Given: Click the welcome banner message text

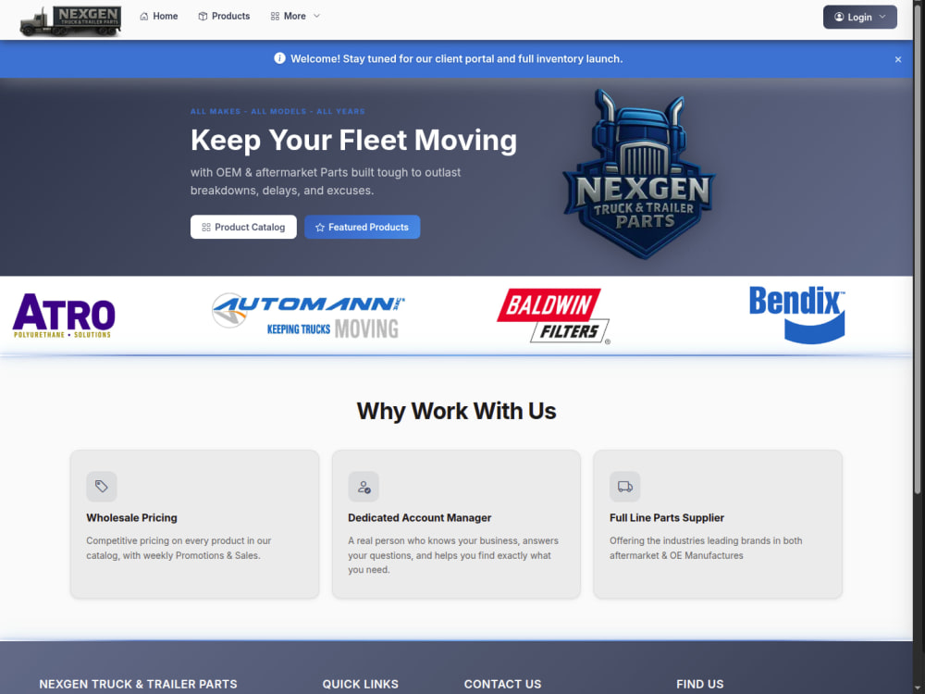Looking at the screenshot, I should pyautogui.click(x=457, y=59).
